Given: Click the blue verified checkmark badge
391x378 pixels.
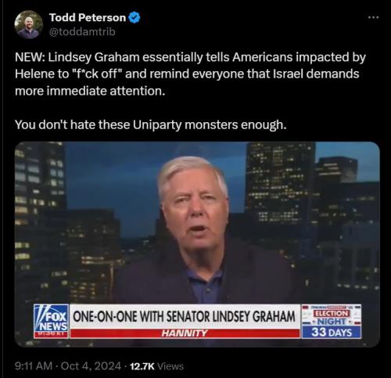Looking at the screenshot, I should [135, 17].
